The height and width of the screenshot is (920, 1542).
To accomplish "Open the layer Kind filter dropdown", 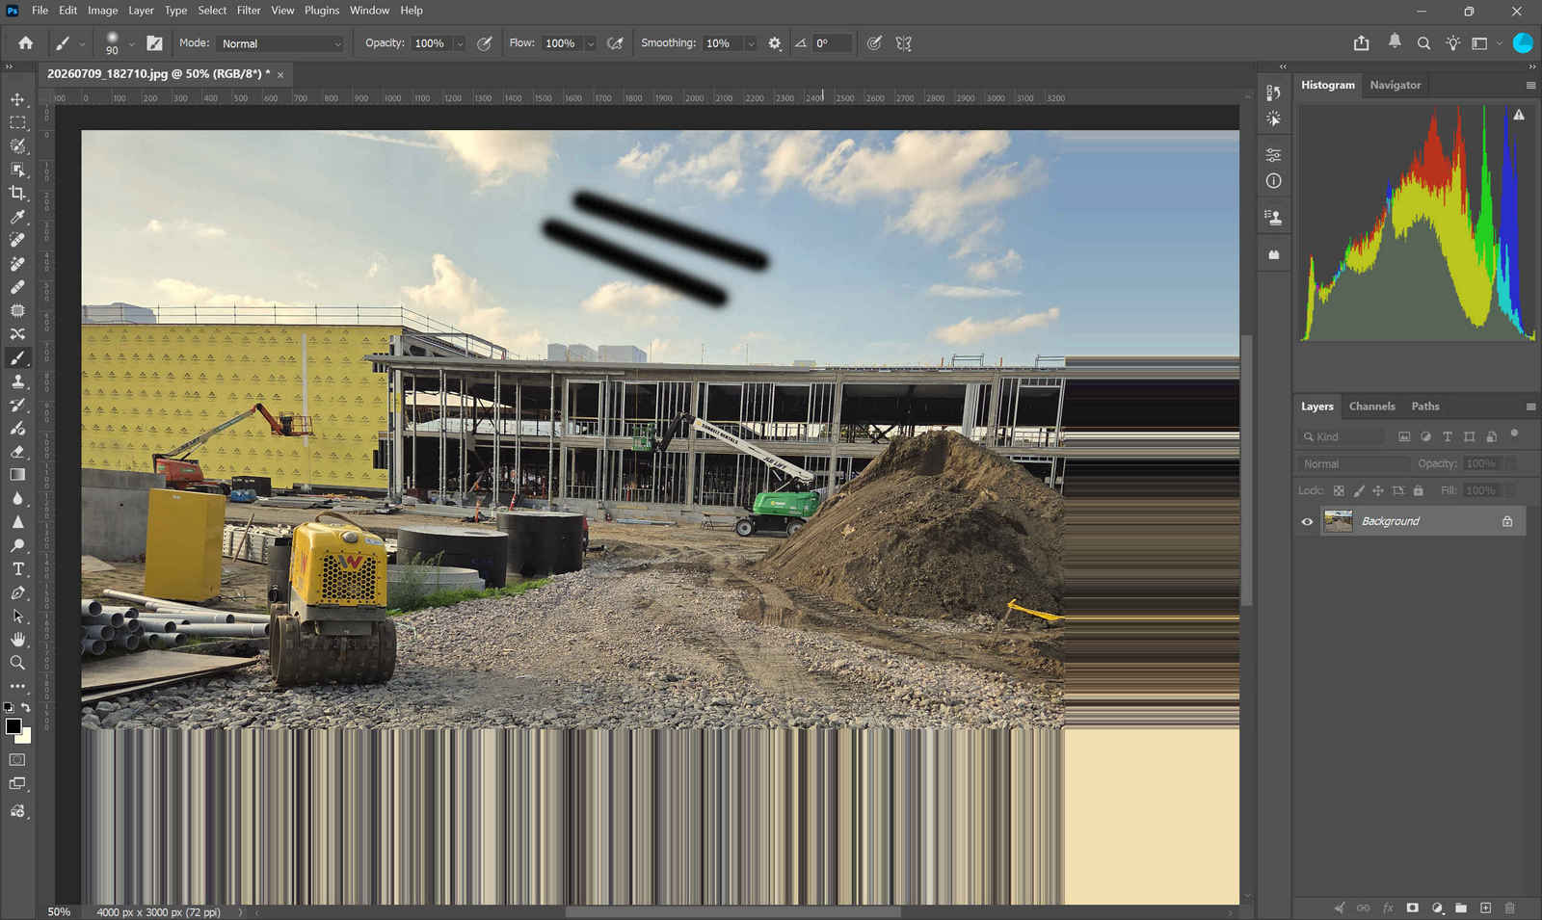I will [1342, 436].
